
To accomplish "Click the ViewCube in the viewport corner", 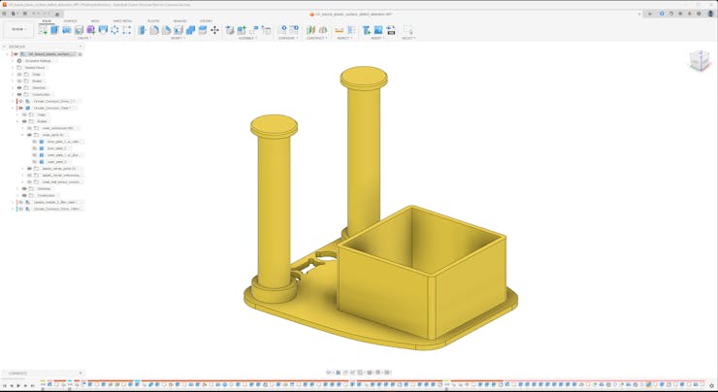I will tap(700, 61).
